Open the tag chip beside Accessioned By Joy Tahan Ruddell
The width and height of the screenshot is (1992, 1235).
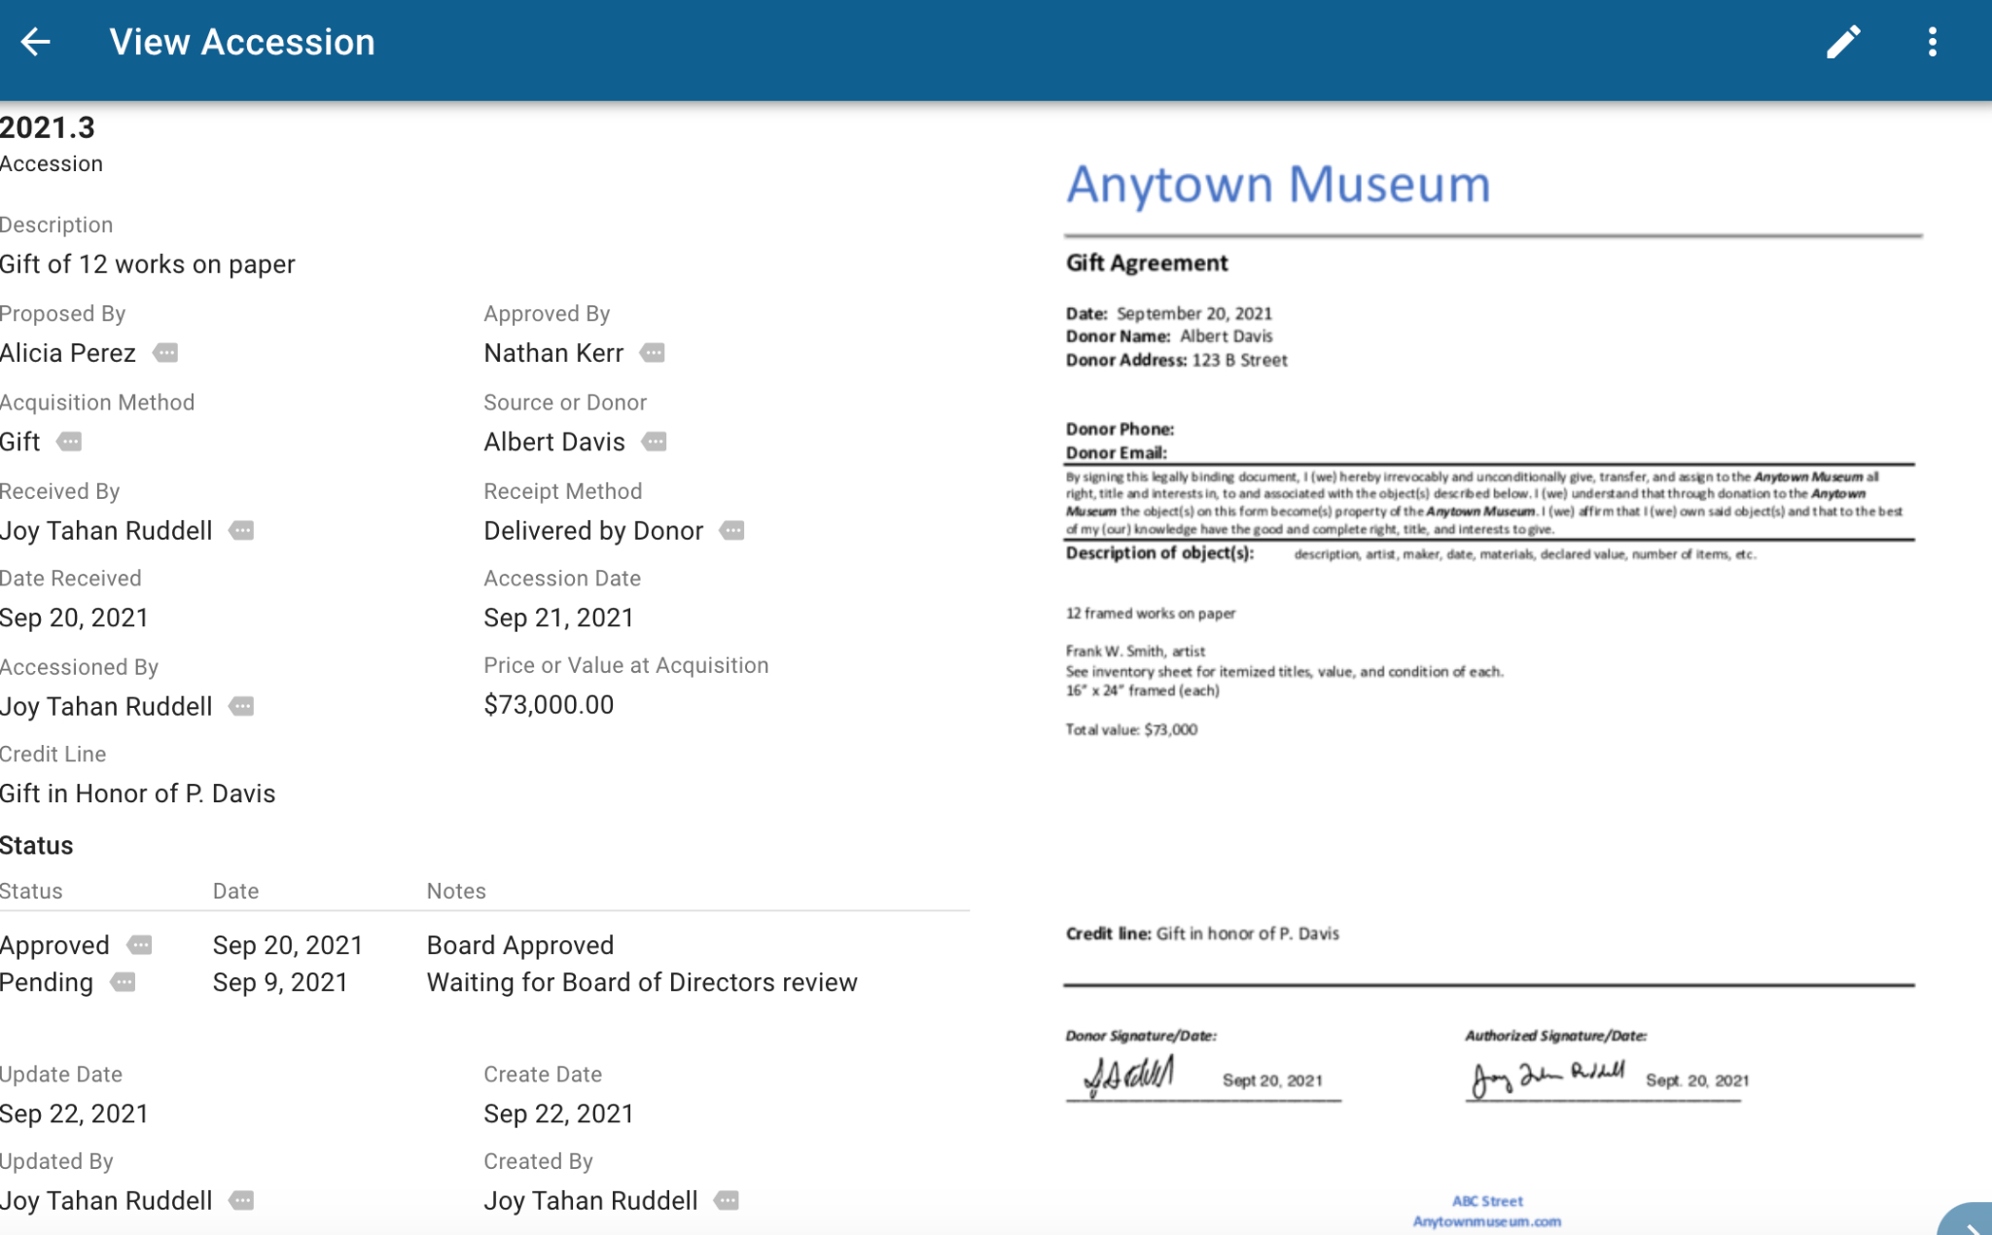click(242, 707)
